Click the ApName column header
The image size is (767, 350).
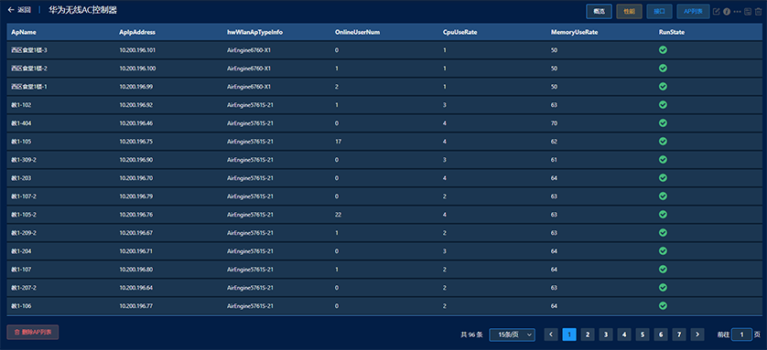point(24,32)
